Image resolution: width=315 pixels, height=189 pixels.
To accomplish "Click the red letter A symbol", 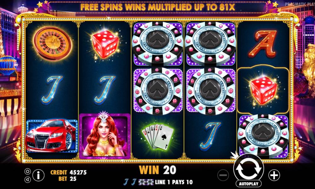I will (x=262, y=44).
